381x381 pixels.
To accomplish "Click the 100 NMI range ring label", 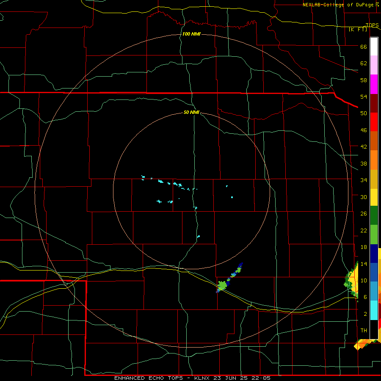I will pos(191,34).
